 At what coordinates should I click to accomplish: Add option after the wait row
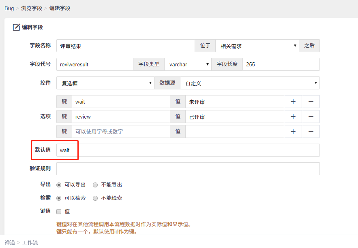click(x=293, y=102)
